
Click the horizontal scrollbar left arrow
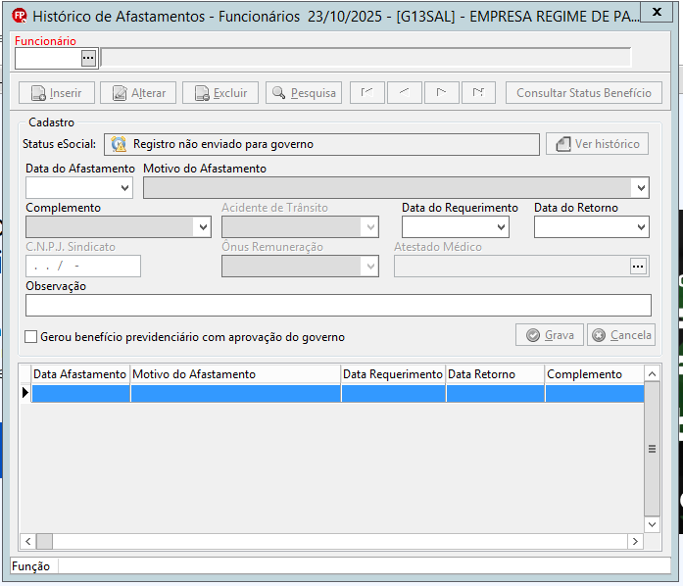click(27, 541)
